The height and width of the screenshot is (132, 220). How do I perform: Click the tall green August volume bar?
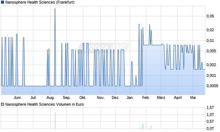click(55, 121)
